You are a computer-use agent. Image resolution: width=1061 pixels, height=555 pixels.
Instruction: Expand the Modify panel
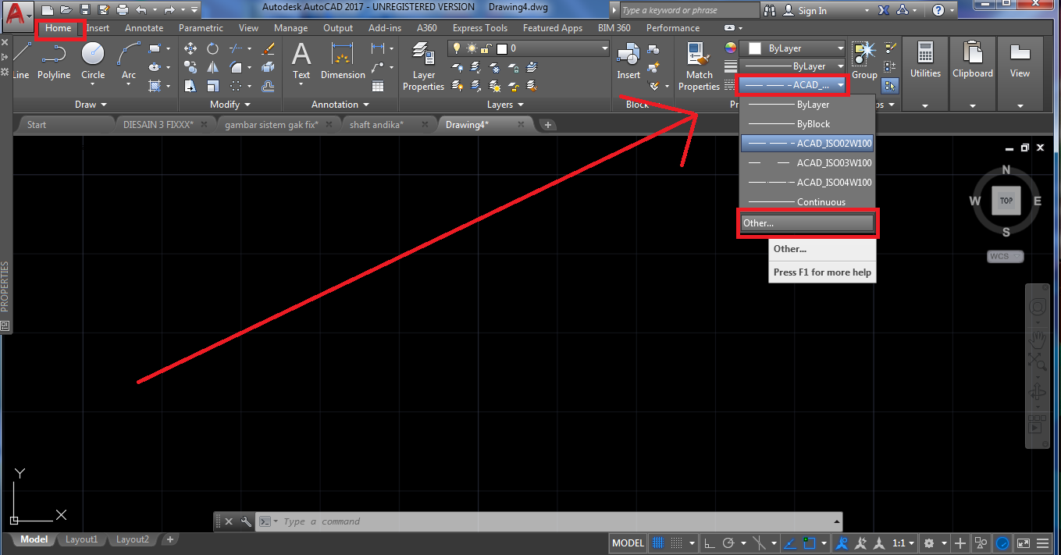230,105
